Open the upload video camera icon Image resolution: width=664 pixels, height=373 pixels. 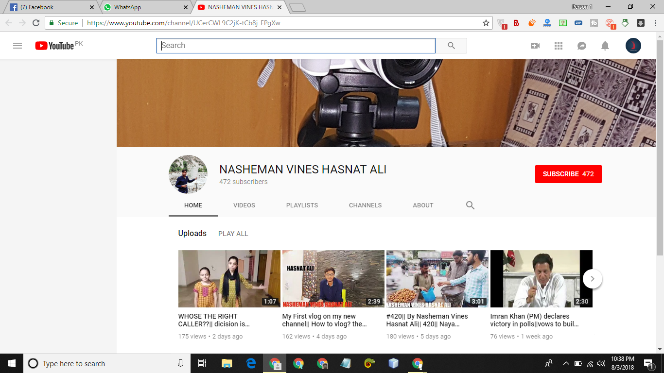pyautogui.click(x=535, y=46)
